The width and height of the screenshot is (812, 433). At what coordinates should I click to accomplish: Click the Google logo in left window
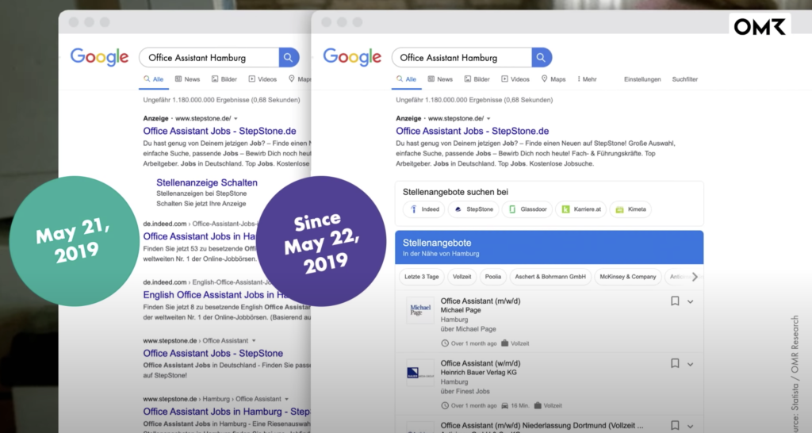tap(99, 57)
